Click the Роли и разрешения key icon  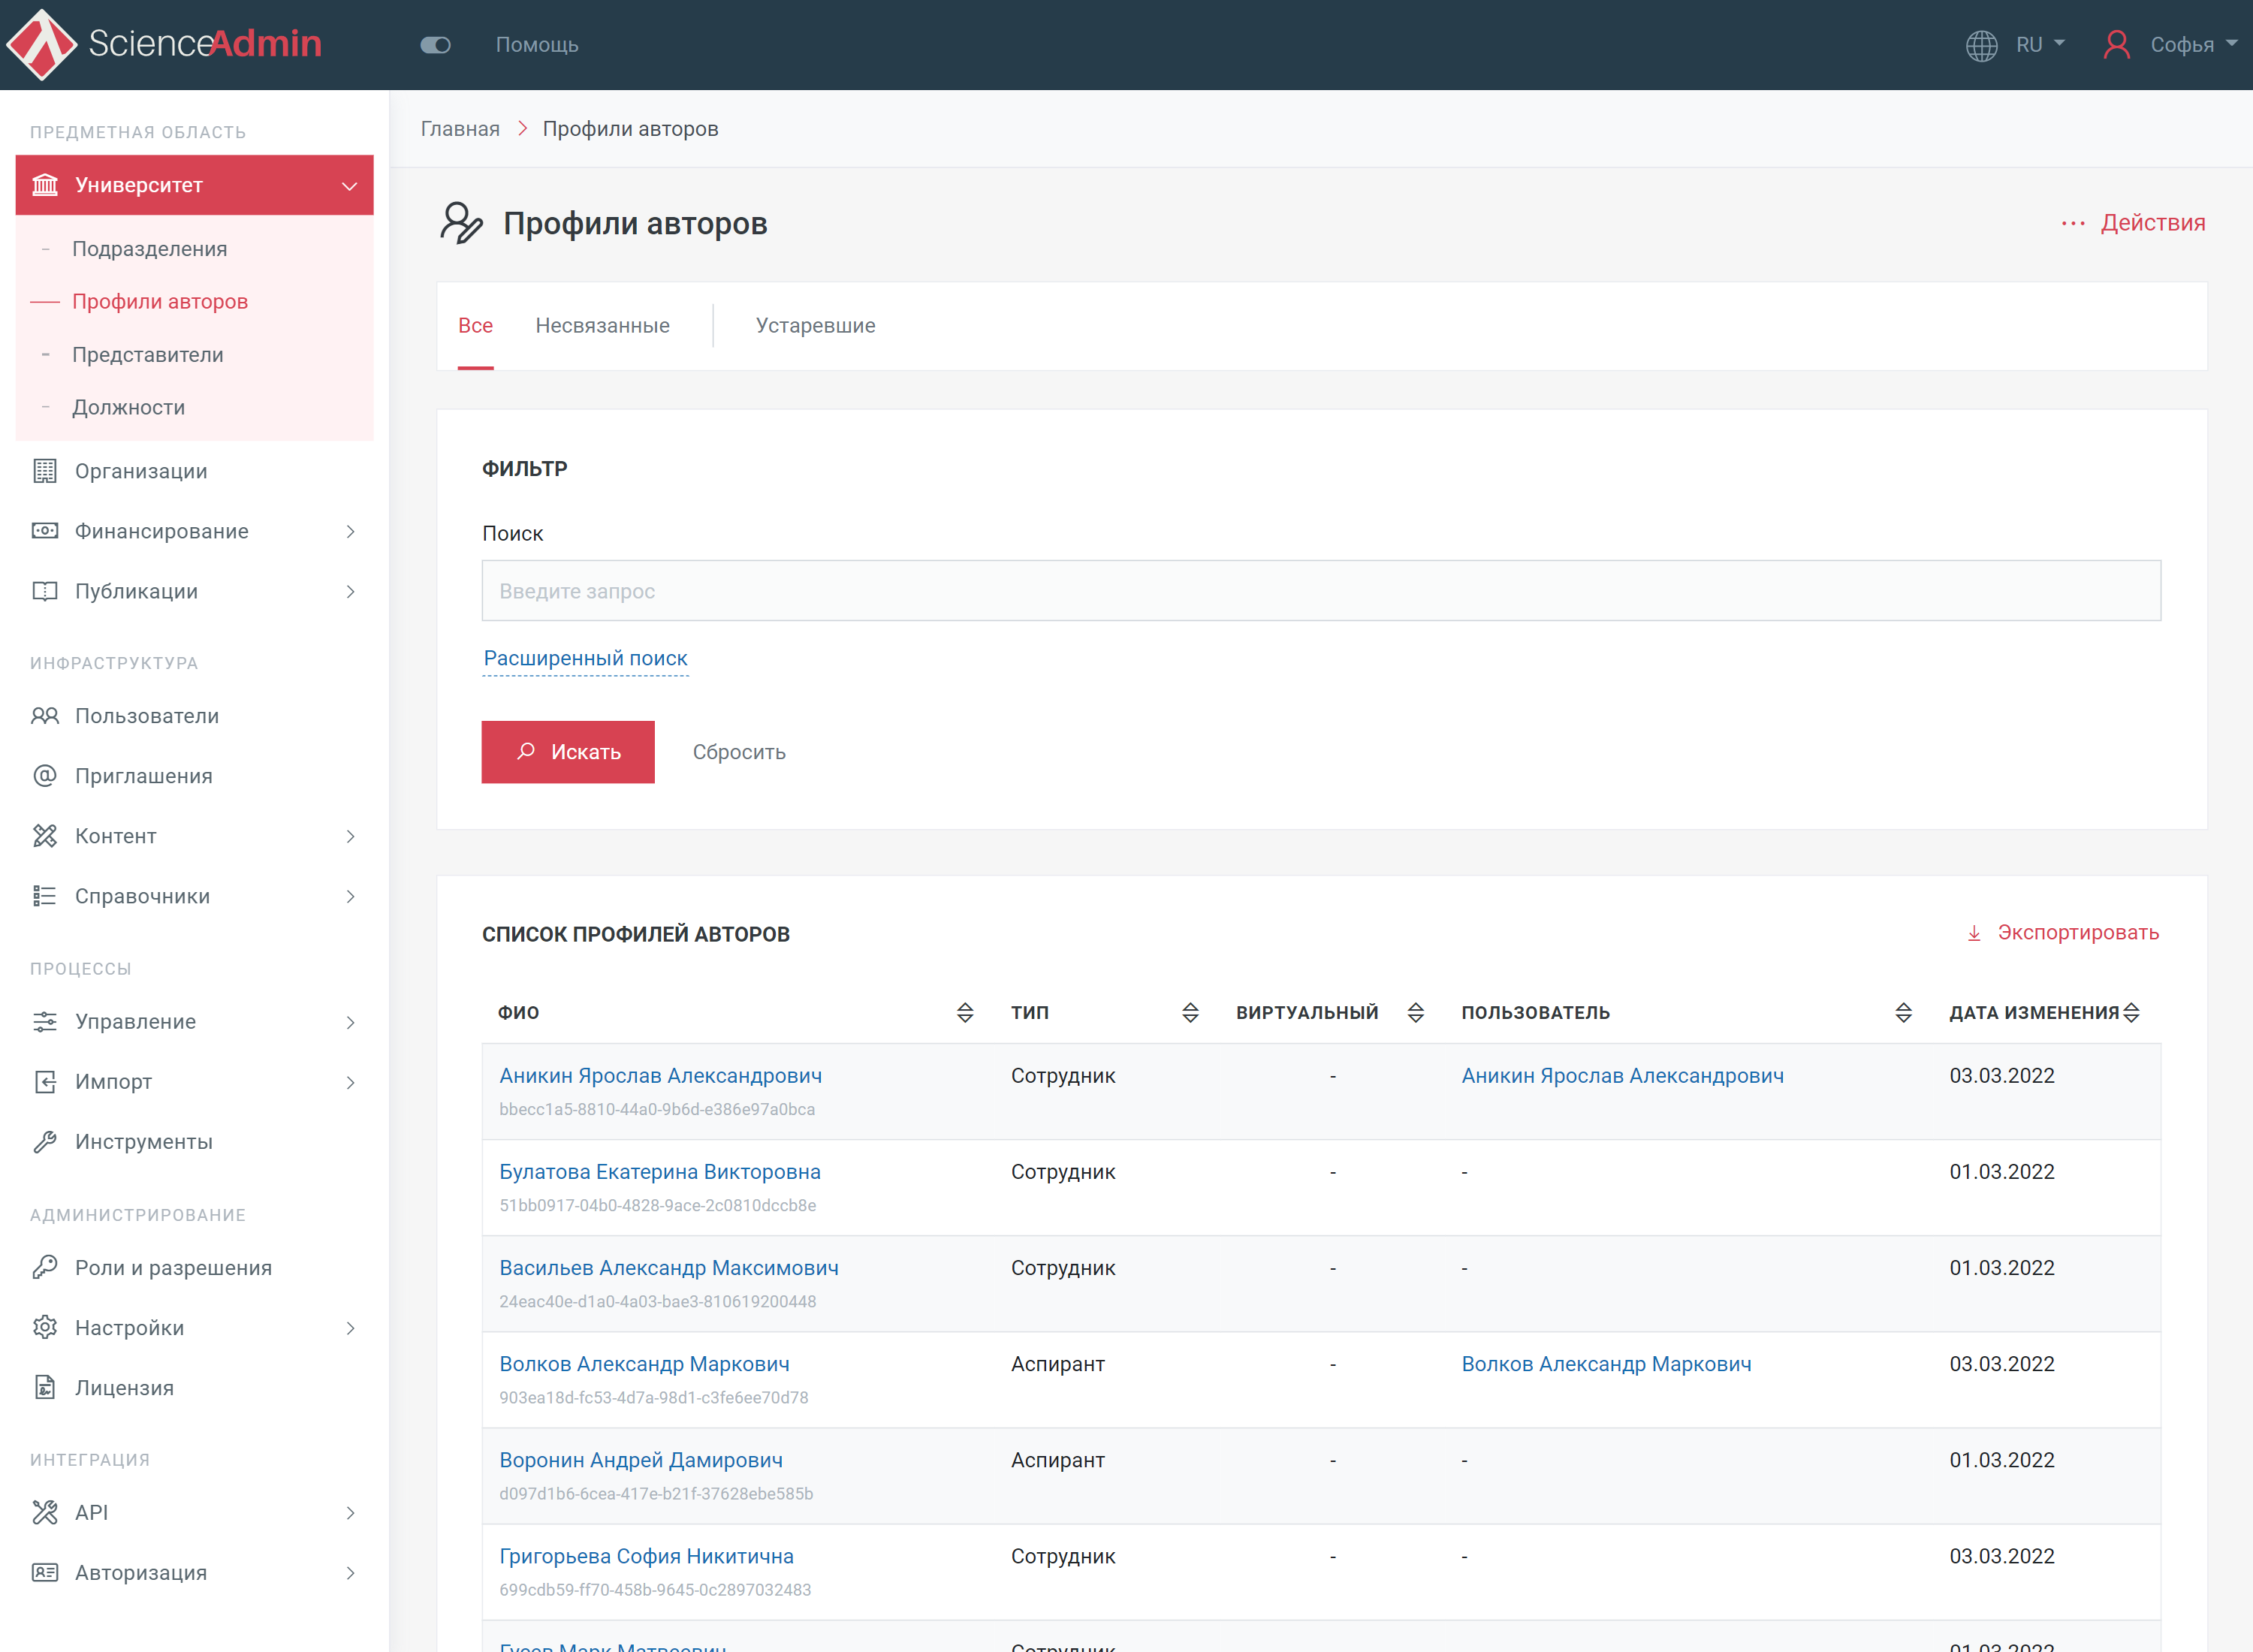(45, 1268)
